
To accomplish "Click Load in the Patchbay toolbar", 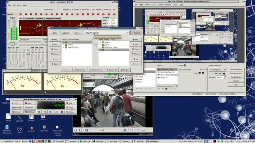I will (x=67, y=33).
